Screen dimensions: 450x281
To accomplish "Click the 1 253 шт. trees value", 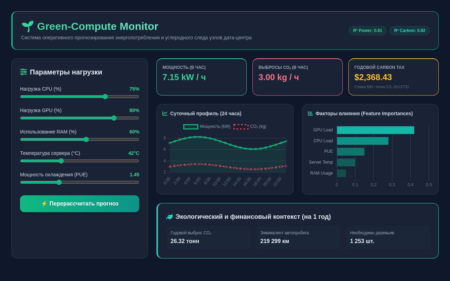I will click(362, 241).
